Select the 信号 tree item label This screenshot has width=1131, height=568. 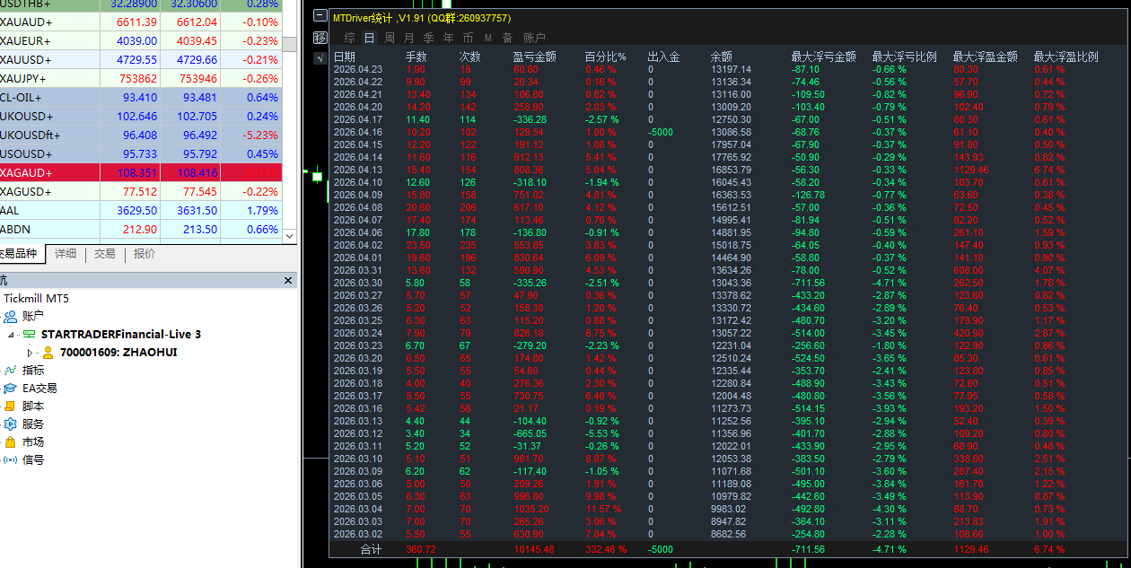coord(33,459)
